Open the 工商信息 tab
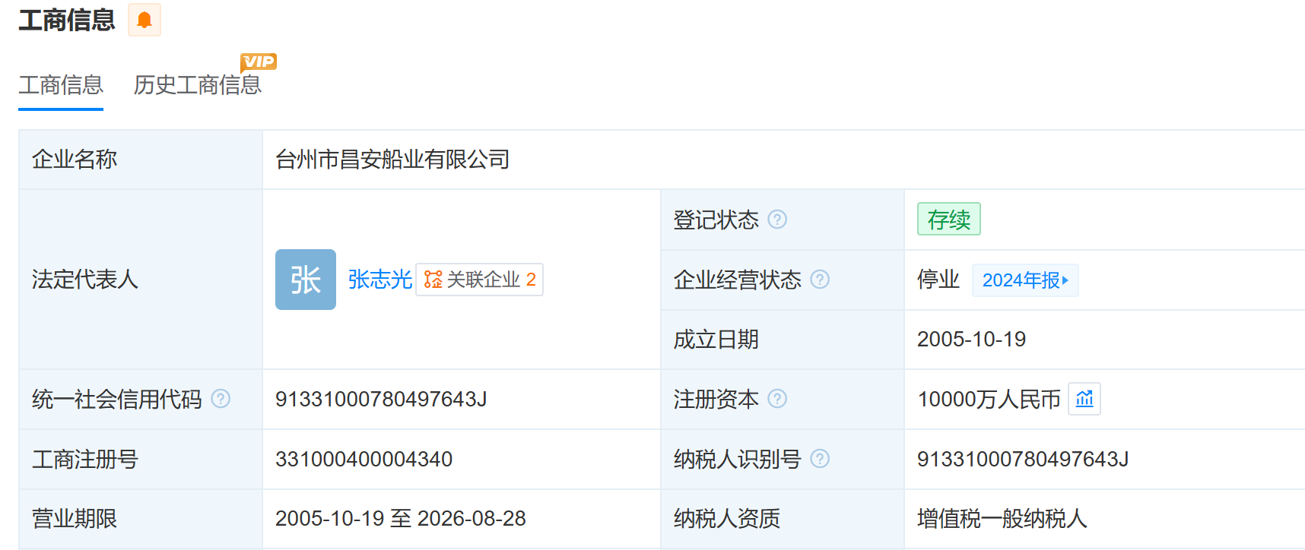Image resolution: width=1305 pixels, height=550 pixels. (61, 85)
